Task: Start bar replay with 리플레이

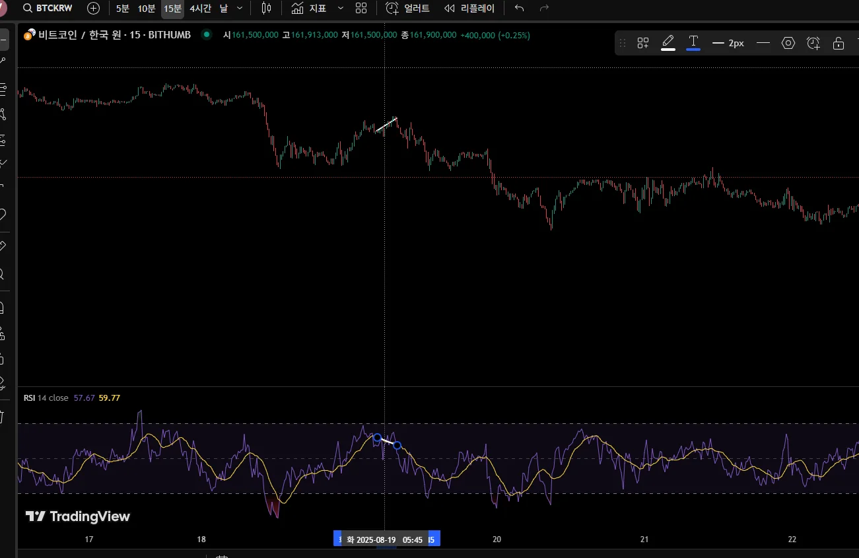Action: tap(469, 9)
